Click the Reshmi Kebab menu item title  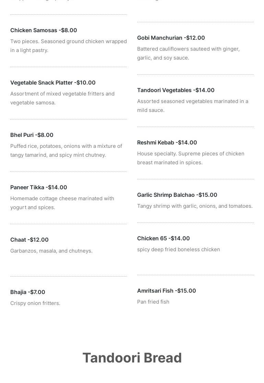coord(167,142)
